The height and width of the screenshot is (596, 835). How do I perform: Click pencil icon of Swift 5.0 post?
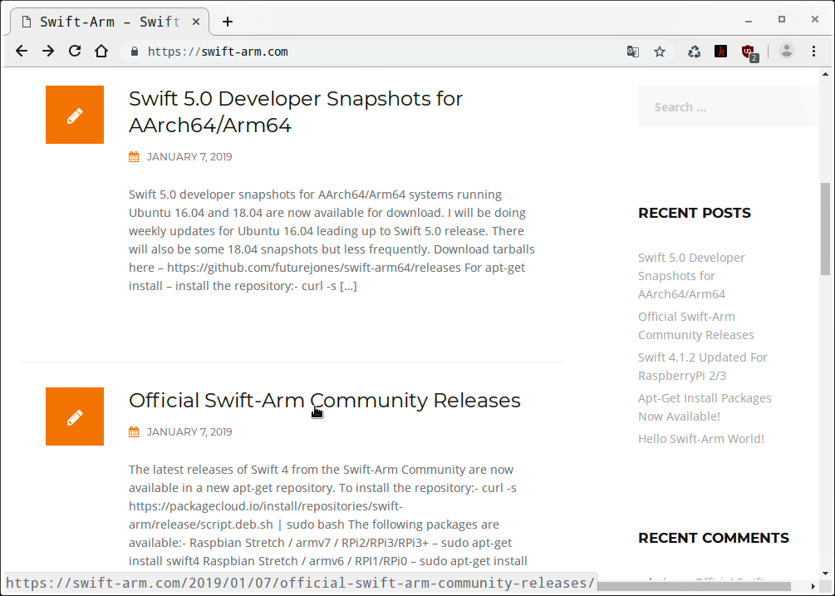[75, 115]
